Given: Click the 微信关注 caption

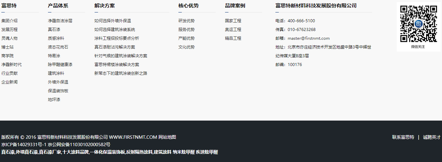Looking at the screenshot, I should tap(418, 47).
